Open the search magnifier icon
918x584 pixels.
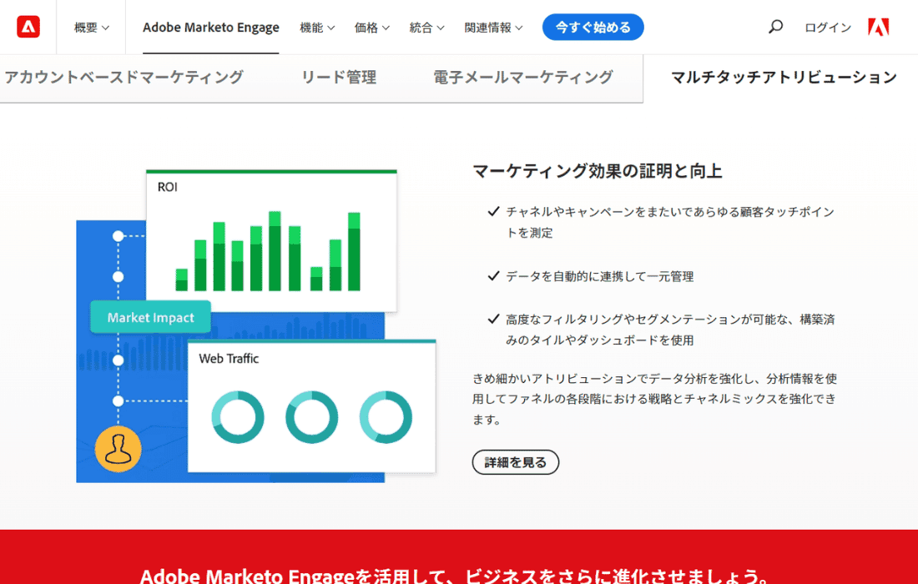click(775, 27)
